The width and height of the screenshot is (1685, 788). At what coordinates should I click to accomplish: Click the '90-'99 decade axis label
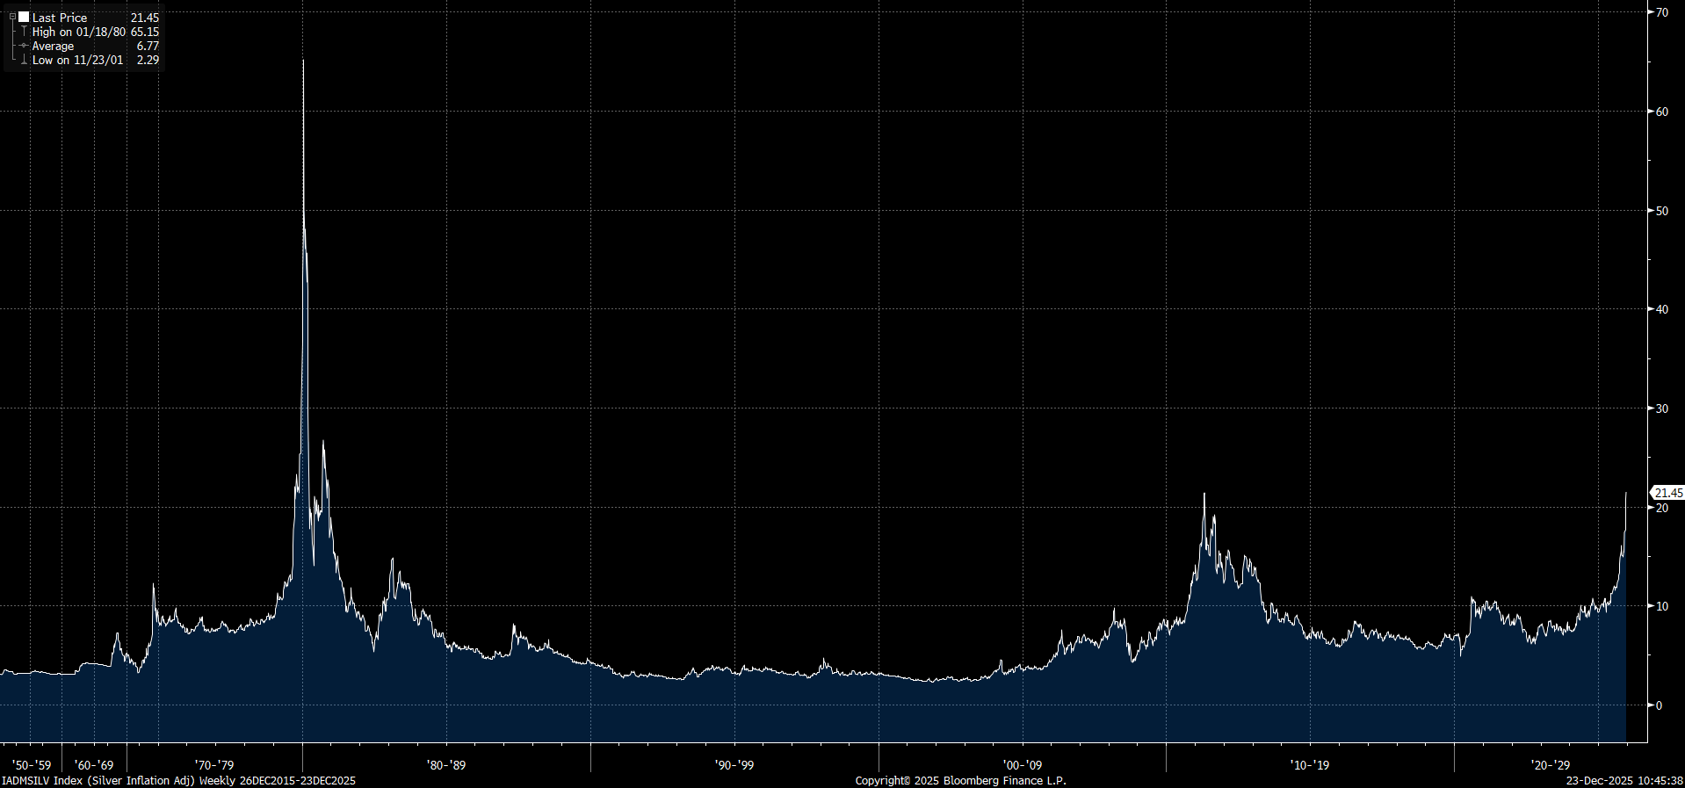click(x=734, y=765)
